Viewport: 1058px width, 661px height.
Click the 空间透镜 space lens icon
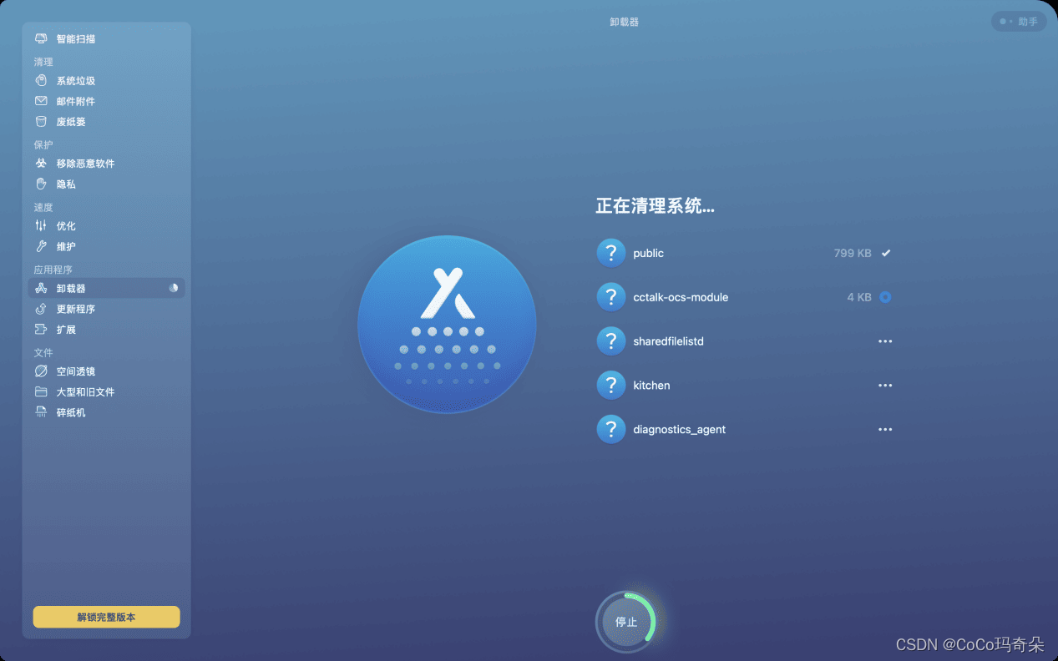(41, 371)
